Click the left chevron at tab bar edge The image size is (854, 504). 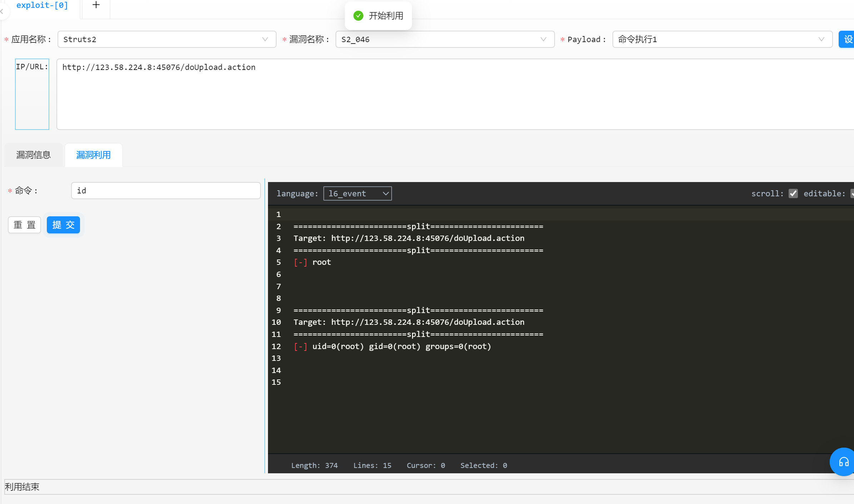click(2, 11)
